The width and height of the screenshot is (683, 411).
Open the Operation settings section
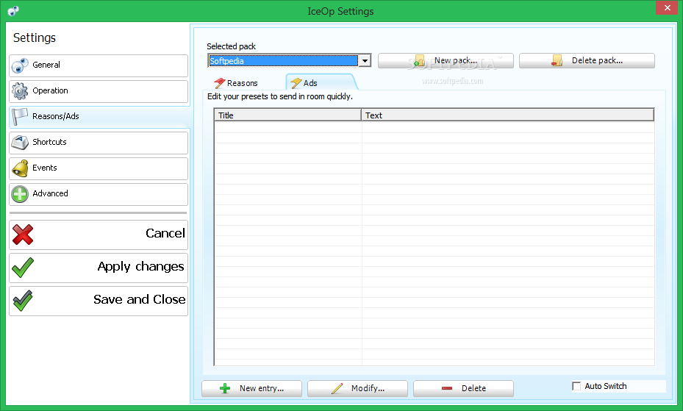point(99,91)
